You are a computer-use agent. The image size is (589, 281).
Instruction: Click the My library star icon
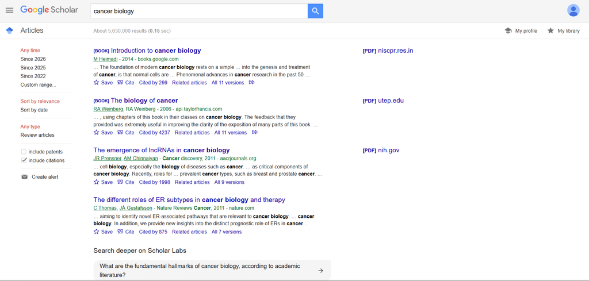[x=550, y=31]
